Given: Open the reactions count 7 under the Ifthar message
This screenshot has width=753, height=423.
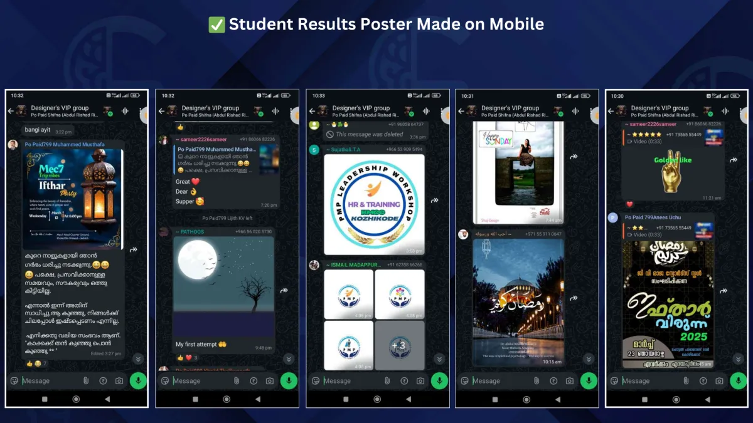Looking at the screenshot, I should (x=36, y=363).
